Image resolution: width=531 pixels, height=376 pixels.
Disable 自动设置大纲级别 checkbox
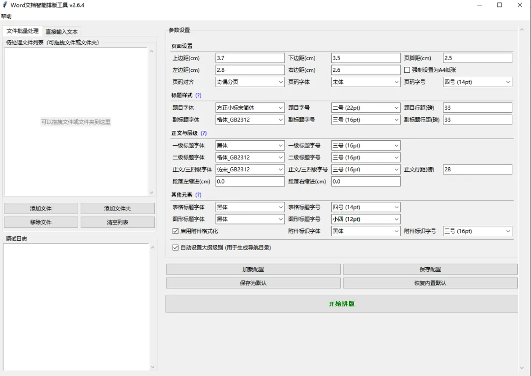[x=175, y=248]
